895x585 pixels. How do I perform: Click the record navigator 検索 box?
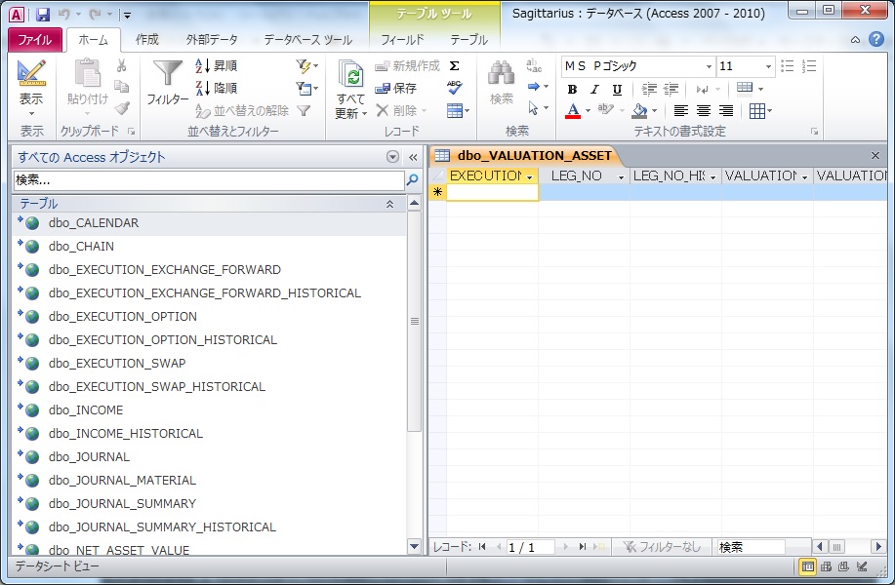click(x=752, y=547)
